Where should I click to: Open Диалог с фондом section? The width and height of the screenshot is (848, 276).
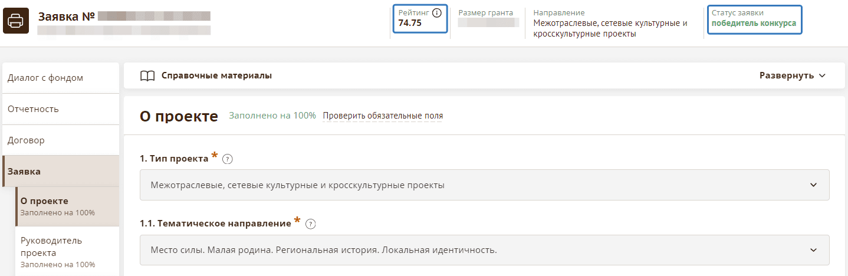pos(45,78)
